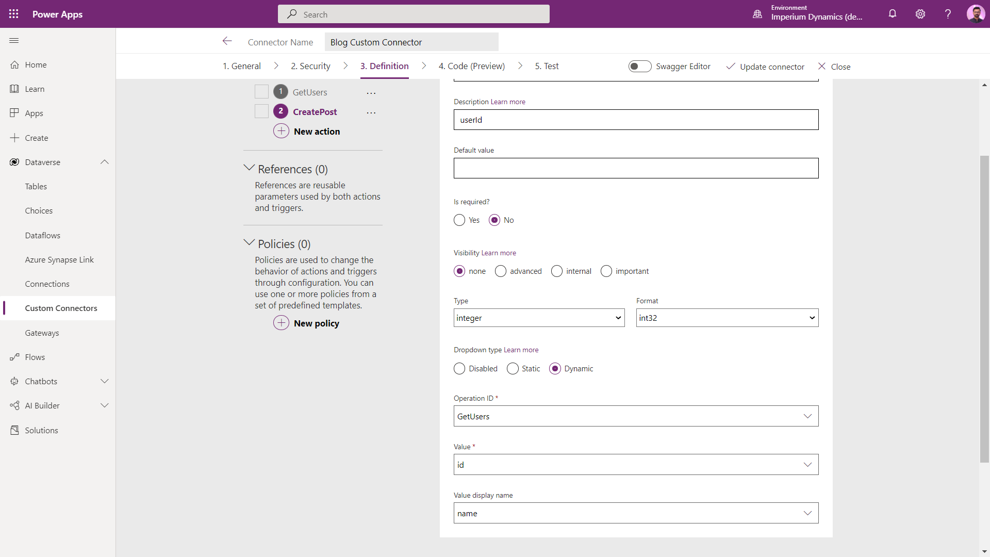Open the Type integer dropdown
The image size is (990, 557).
pyautogui.click(x=539, y=318)
